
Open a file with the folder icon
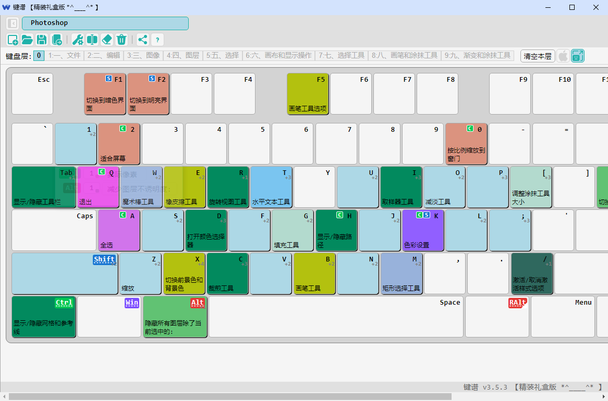27,40
